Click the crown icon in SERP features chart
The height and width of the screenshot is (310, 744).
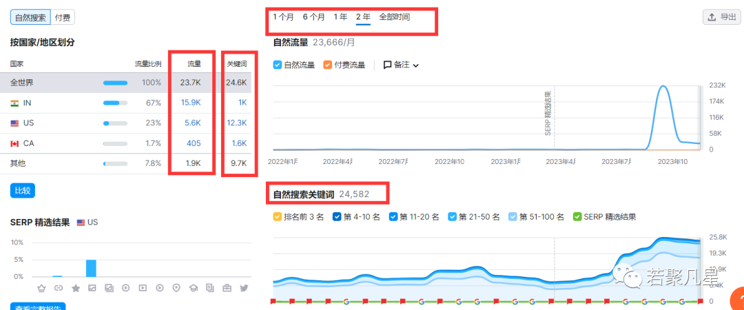pos(41,287)
